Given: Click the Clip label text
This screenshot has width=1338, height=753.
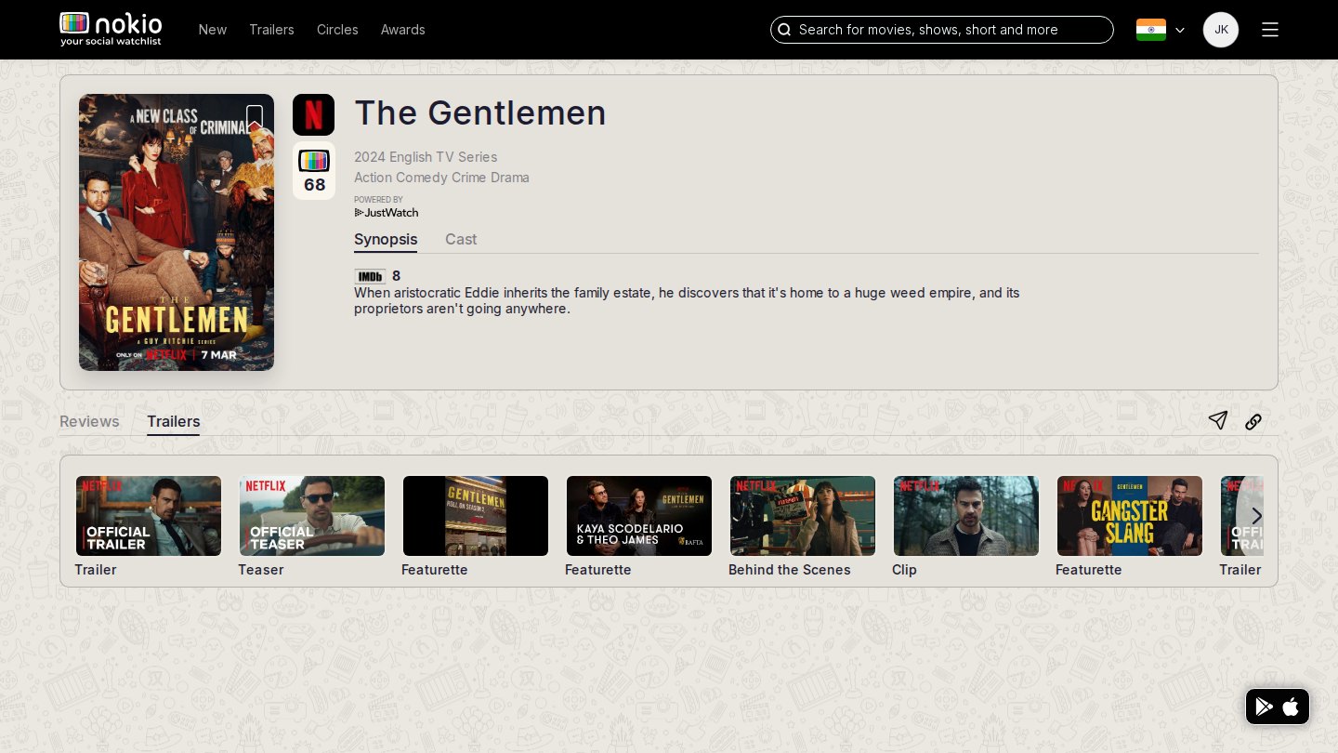Looking at the screenshot, I should tap(905, 570).
